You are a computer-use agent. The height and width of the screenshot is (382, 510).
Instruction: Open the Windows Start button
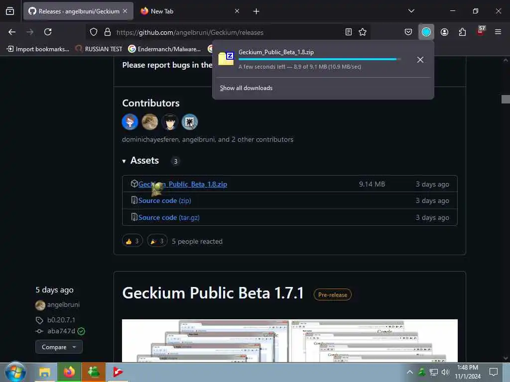pyautogui.click(x=15, y=372)
